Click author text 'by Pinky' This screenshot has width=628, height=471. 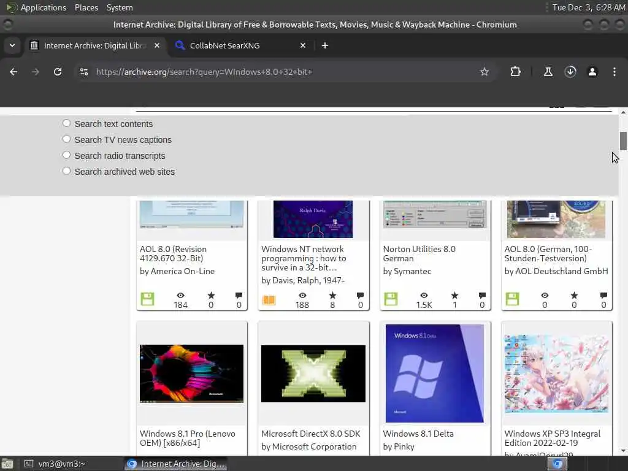399,446
